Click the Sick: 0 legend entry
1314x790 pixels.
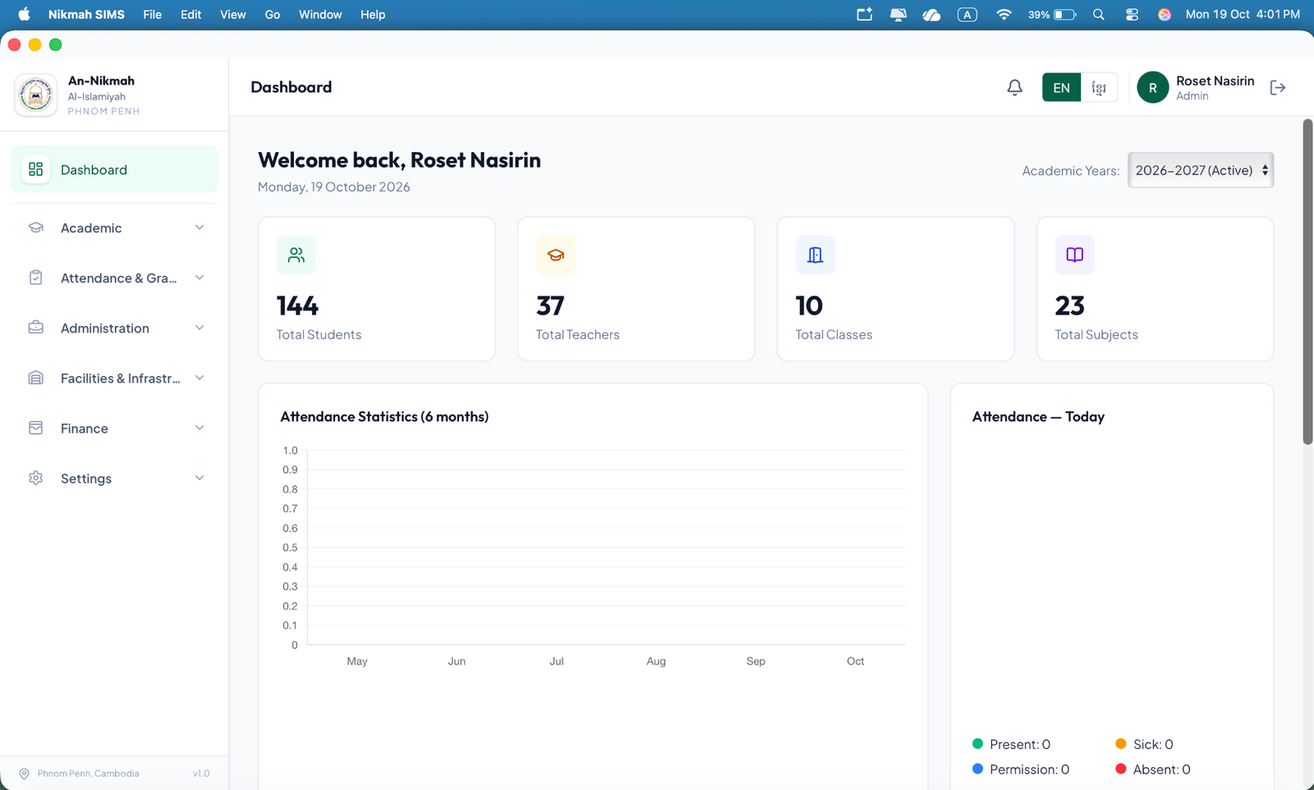click(x=1144, y=744)
